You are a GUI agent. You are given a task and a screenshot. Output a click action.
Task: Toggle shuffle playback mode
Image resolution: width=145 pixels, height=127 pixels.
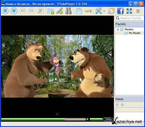[x=40, y=11]
